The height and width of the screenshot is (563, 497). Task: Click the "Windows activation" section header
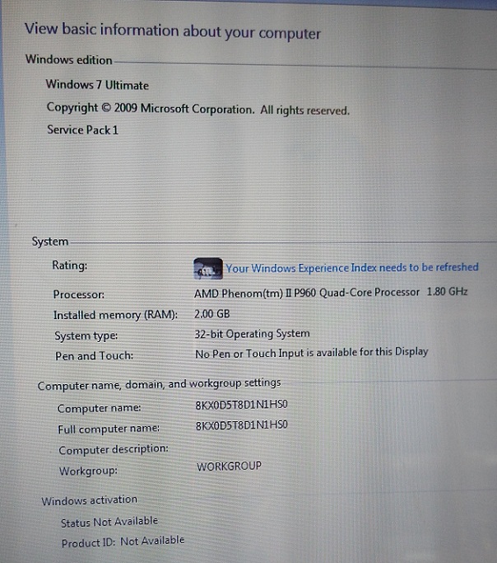pyautogui.click(x=89, y=500)
